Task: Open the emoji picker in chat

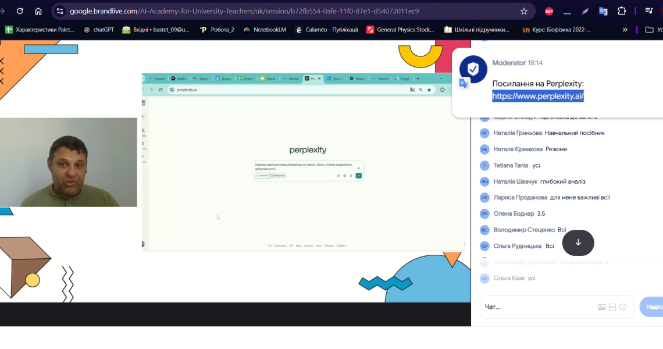Action: click(x=623, y=307)
